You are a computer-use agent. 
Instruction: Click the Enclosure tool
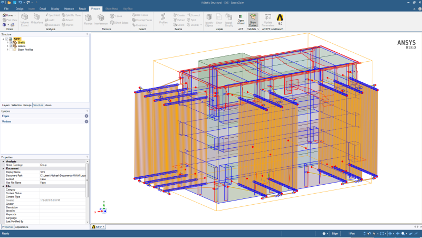click(x=52, y=25)
